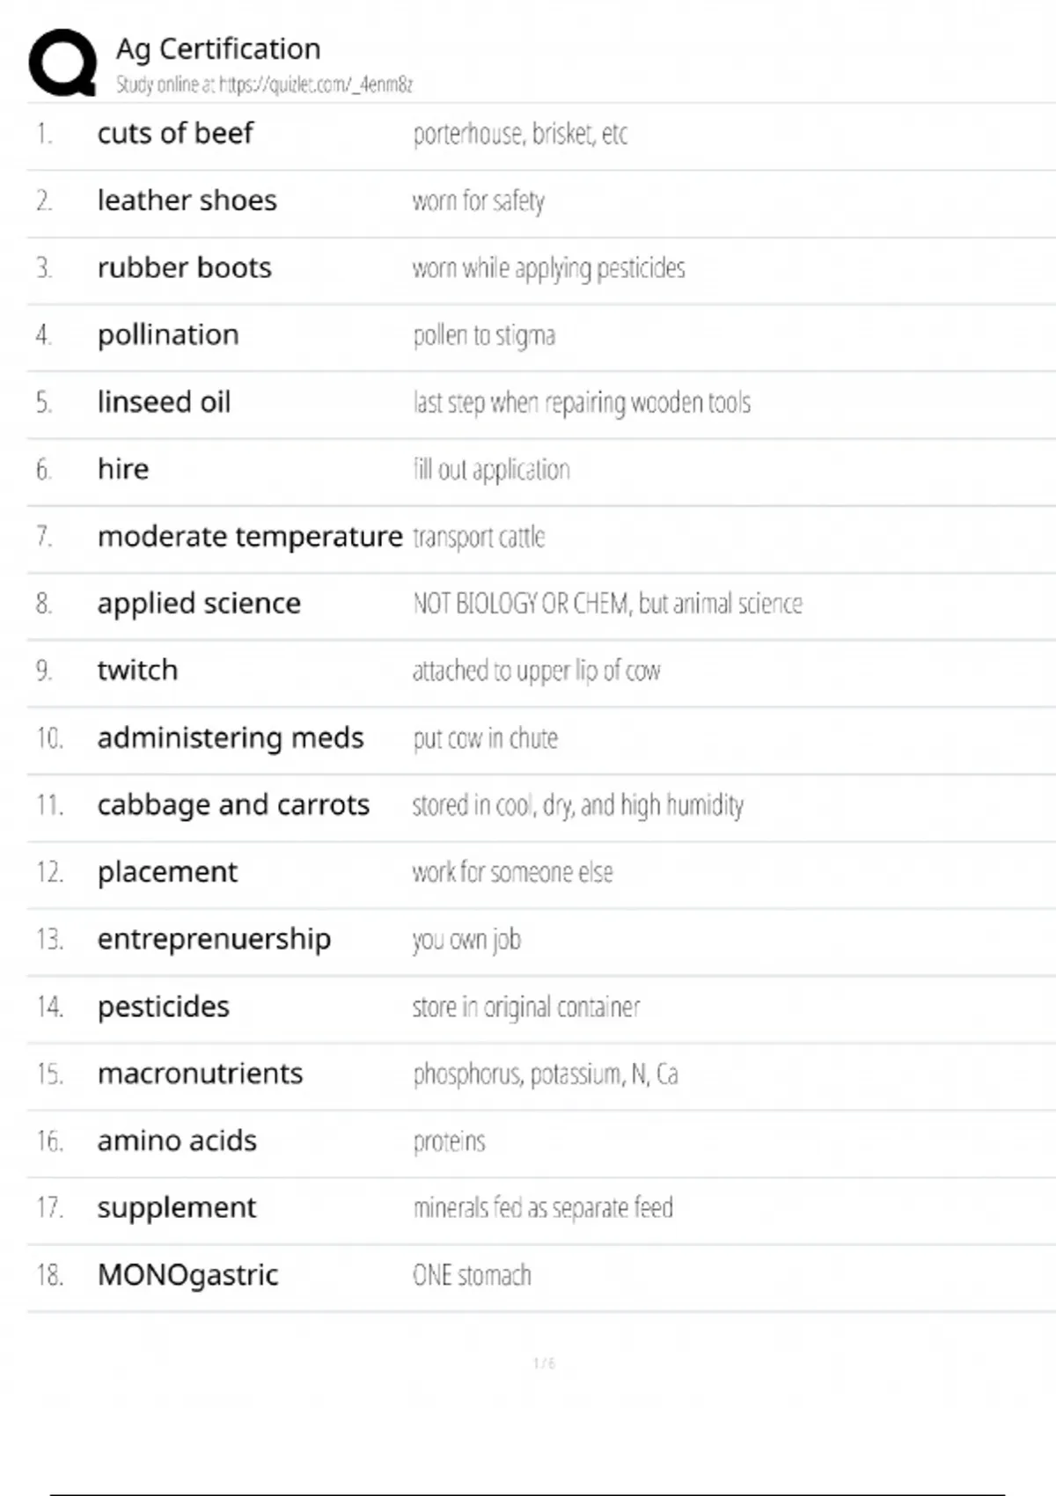Image resolution: width=1056 pixels, height=1496 pixels.
Task: Click the page number indicator 1/6
Action: coord(544,1363)
